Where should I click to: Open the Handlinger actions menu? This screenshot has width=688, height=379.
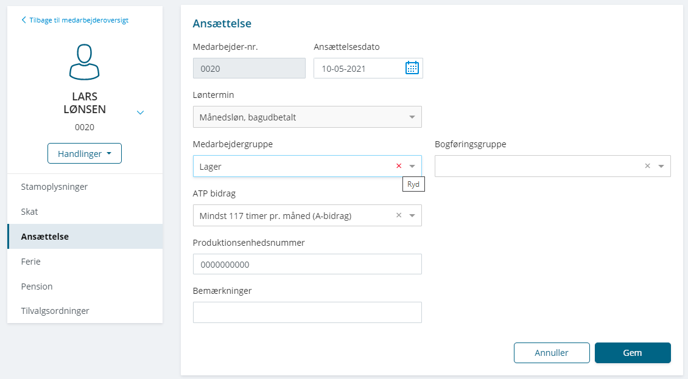click(x=85, y=154)
